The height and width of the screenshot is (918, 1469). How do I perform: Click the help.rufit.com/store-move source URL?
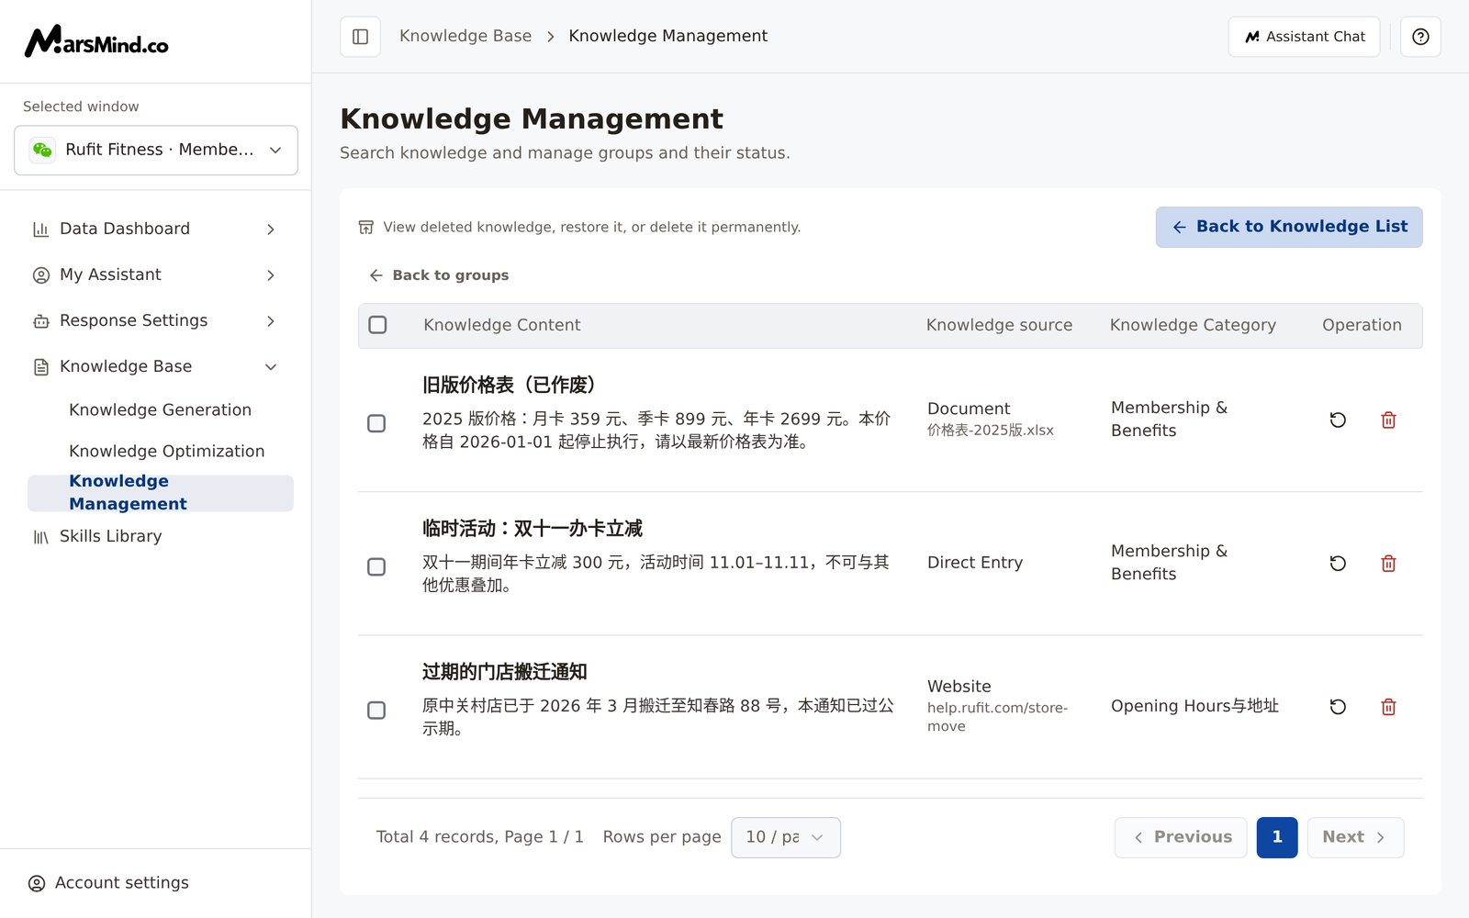click(x=997, y=717)
